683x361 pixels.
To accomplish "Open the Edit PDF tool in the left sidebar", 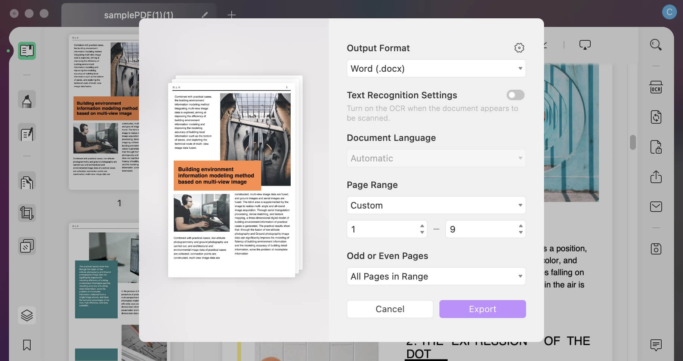I will (x=27, y=133).
